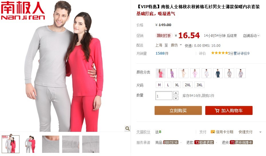Click the shopping cart icon in add-to-cart button
266x156 pixels.
pyautogui.click(x=217, y=111)
